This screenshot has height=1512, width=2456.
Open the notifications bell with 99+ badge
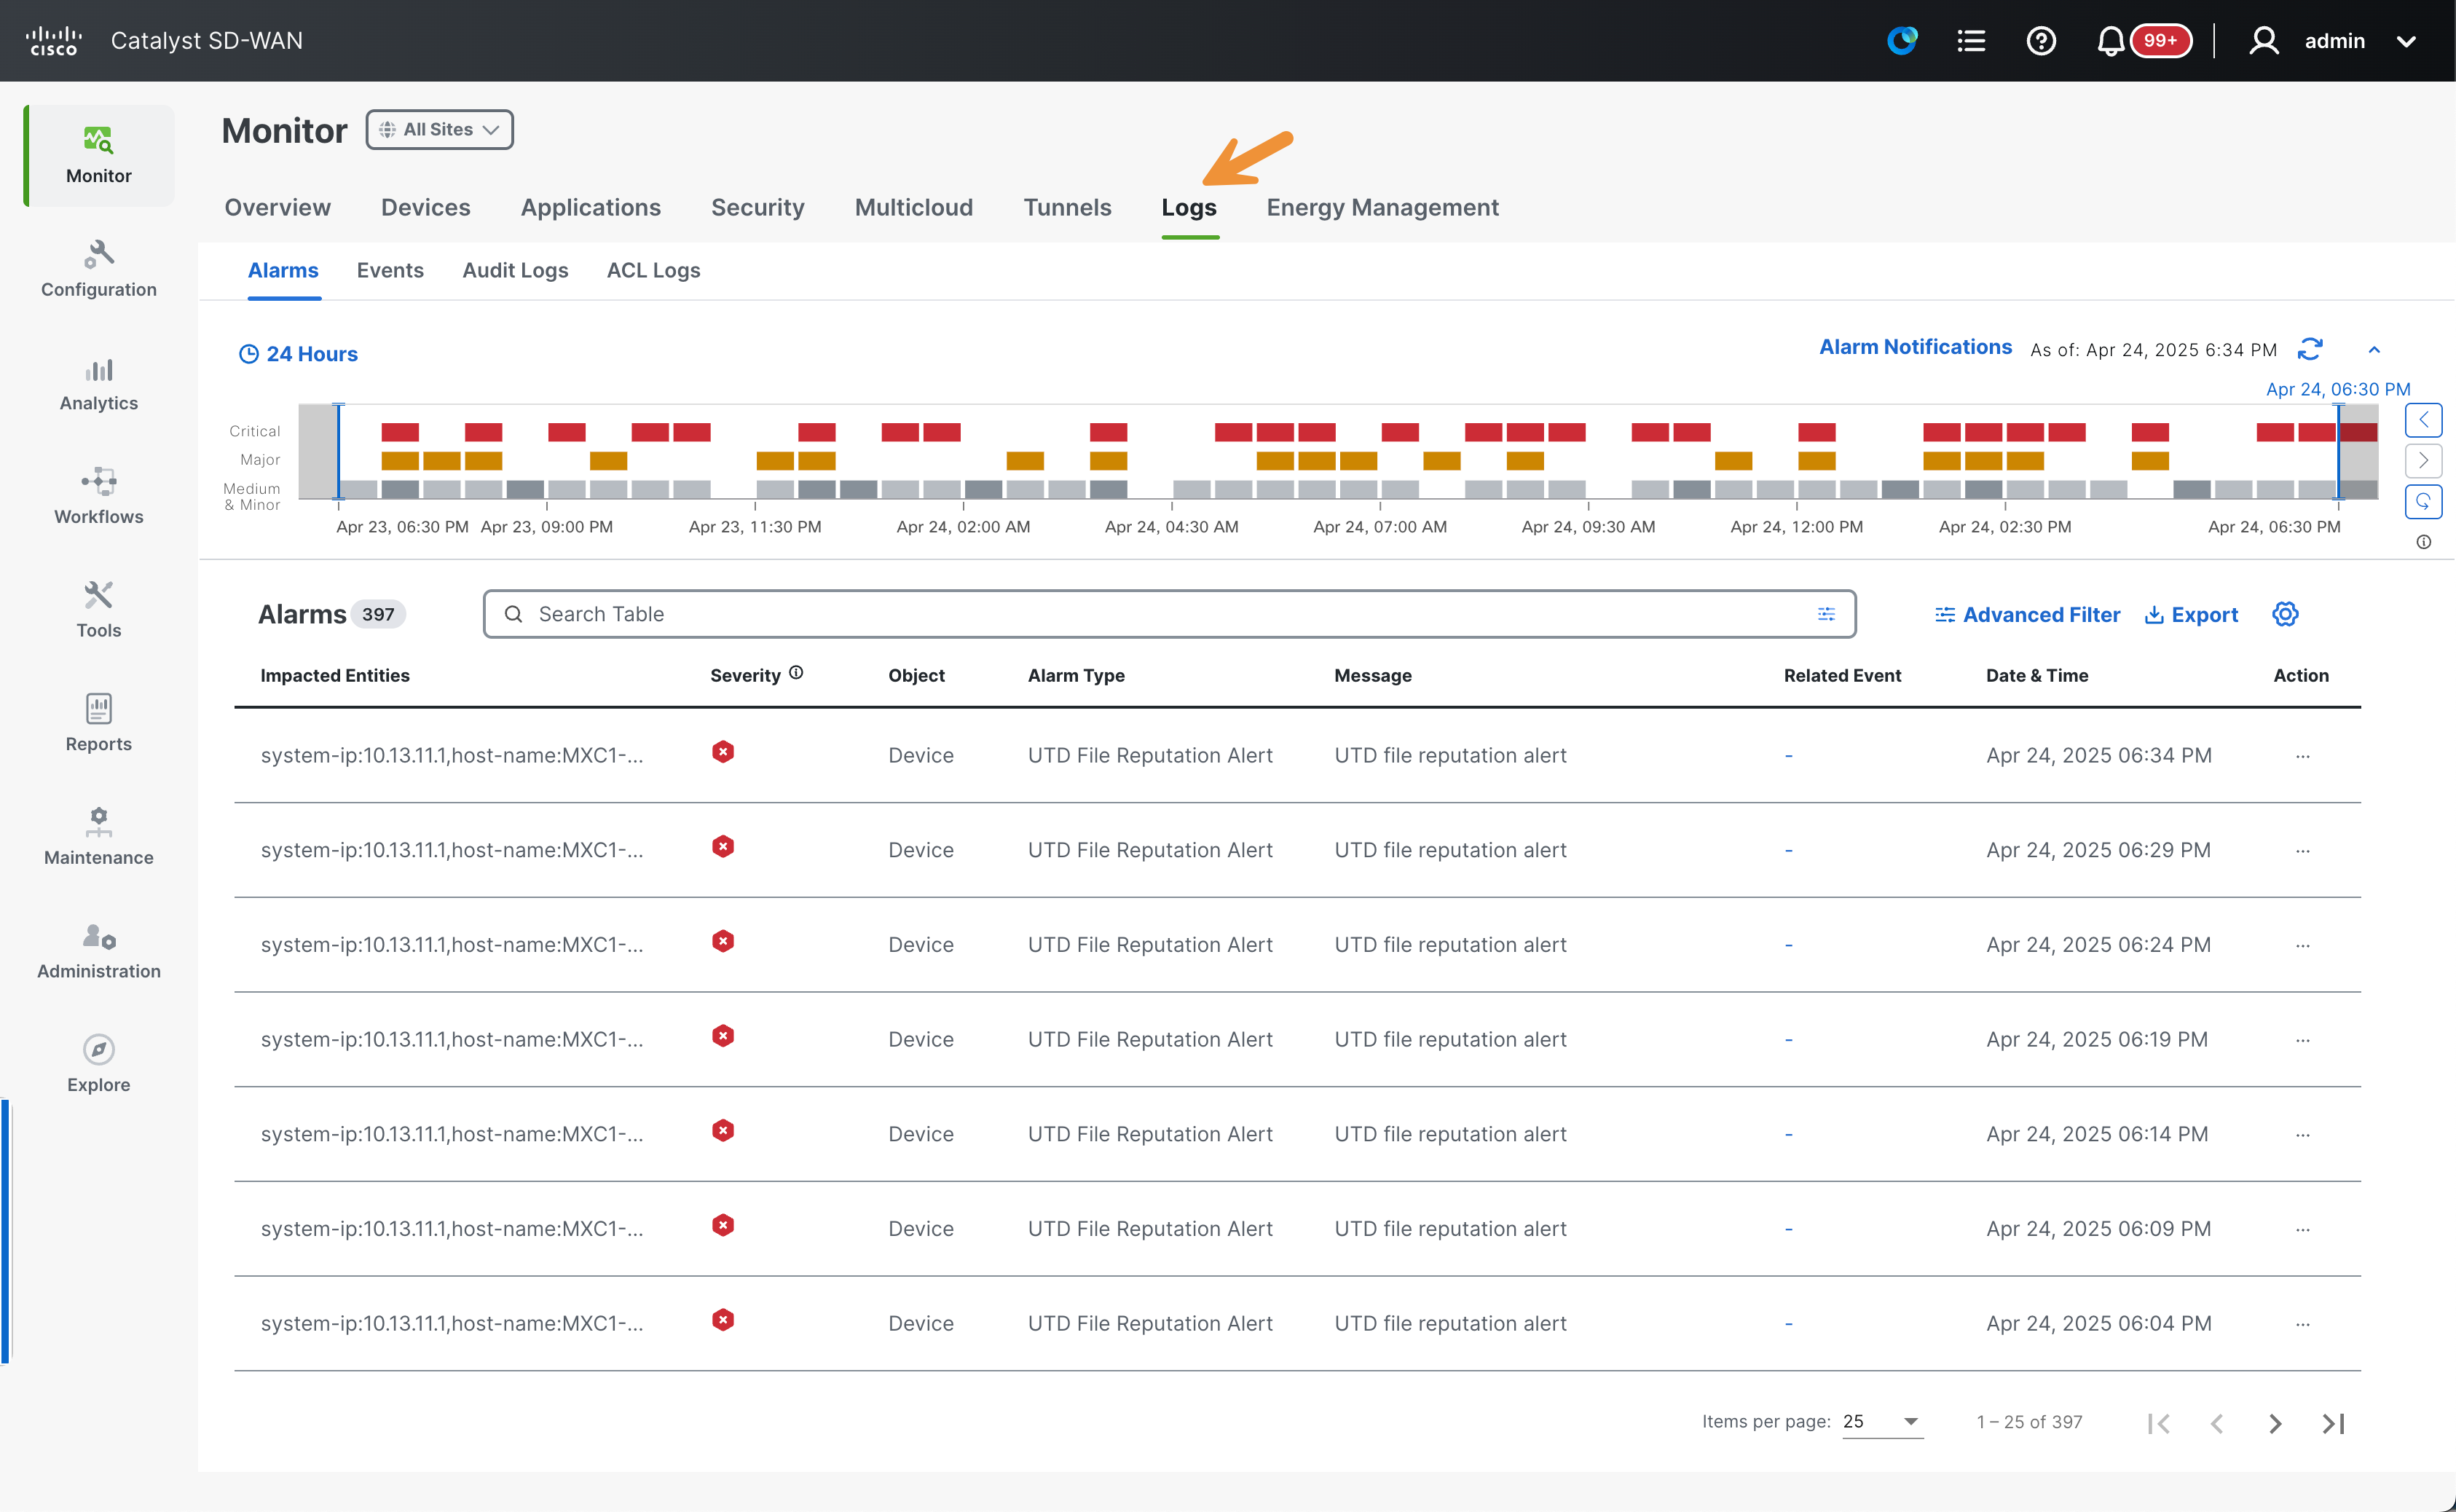[x=2143, y=41]
